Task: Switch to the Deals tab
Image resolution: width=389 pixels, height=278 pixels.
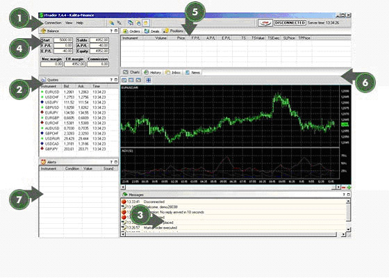Action: [152, 31]
